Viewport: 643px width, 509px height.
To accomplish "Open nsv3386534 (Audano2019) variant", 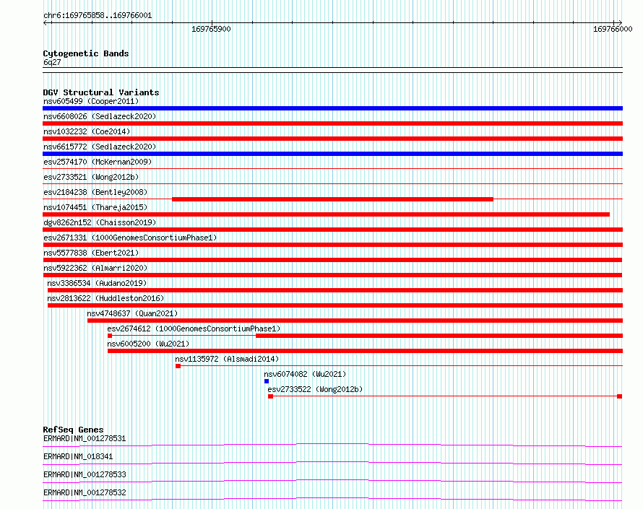I will (x=97, y=283).
